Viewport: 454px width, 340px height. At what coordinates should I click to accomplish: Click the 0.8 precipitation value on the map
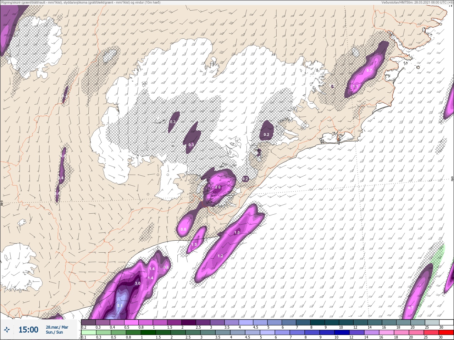183,229
